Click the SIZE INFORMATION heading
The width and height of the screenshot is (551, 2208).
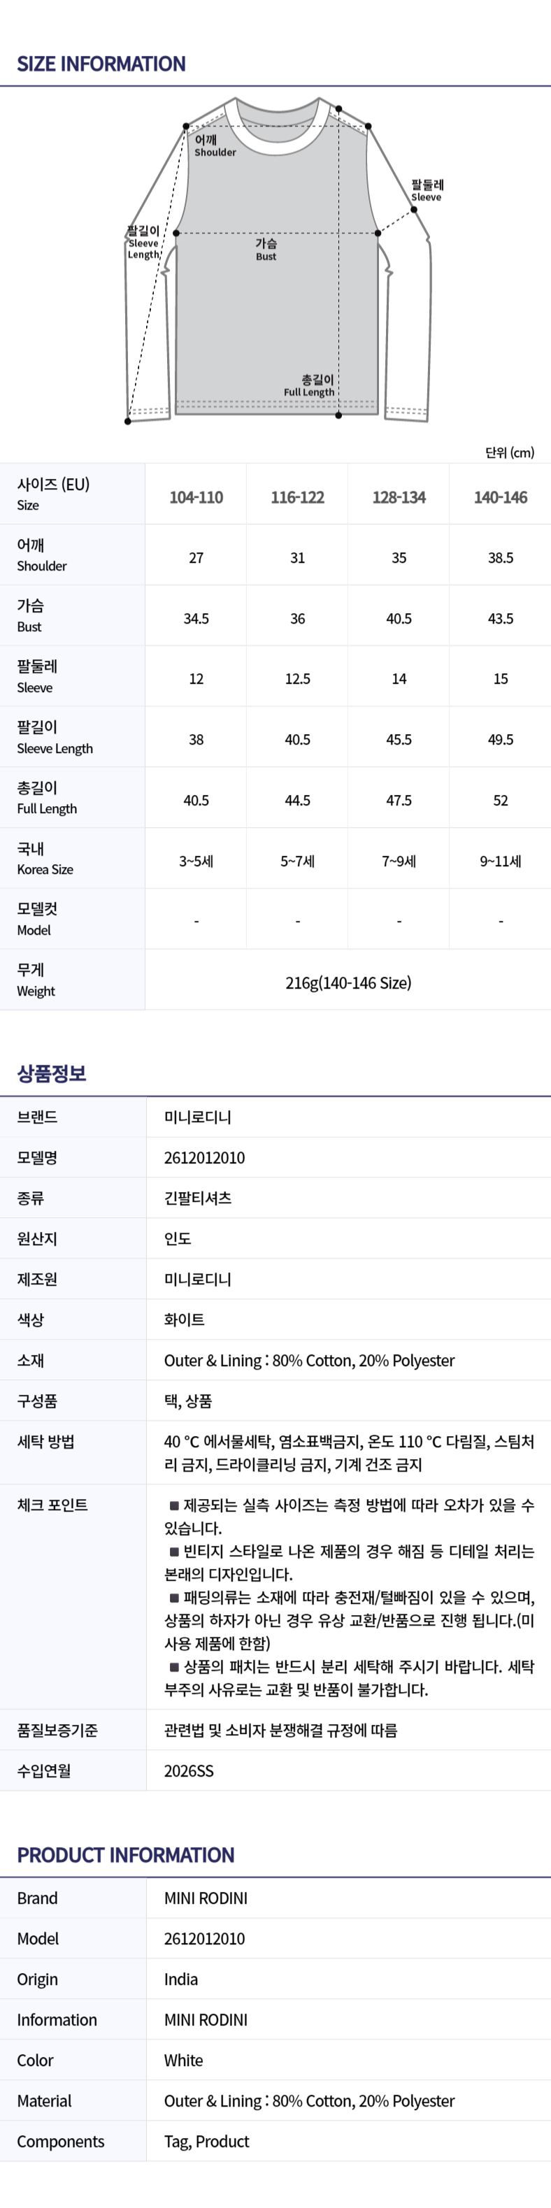(x=101, y=64)
